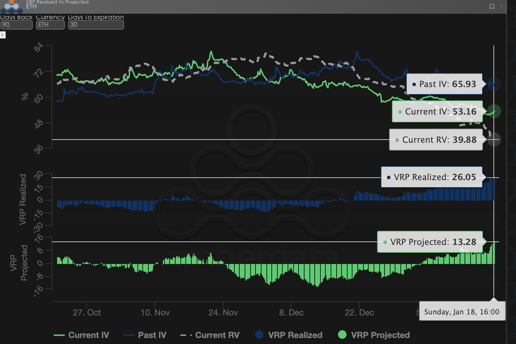The height and width of the screenshot is (344, 516).
Task: Click the 10. Nov date axis label
Action: [x=155, y=313]
